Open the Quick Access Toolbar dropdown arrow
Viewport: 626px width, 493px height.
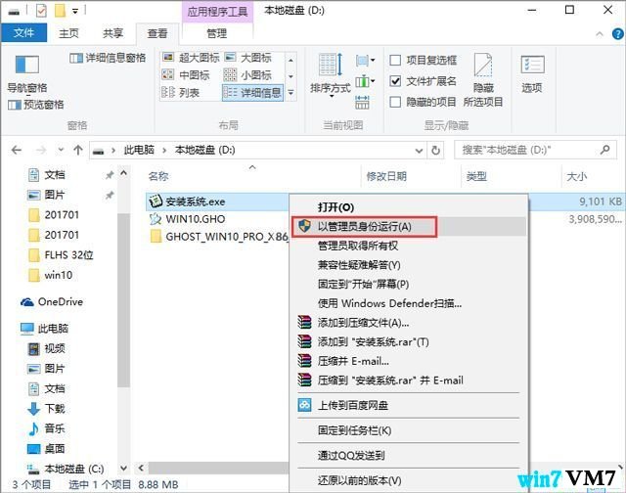click(75, 11)
